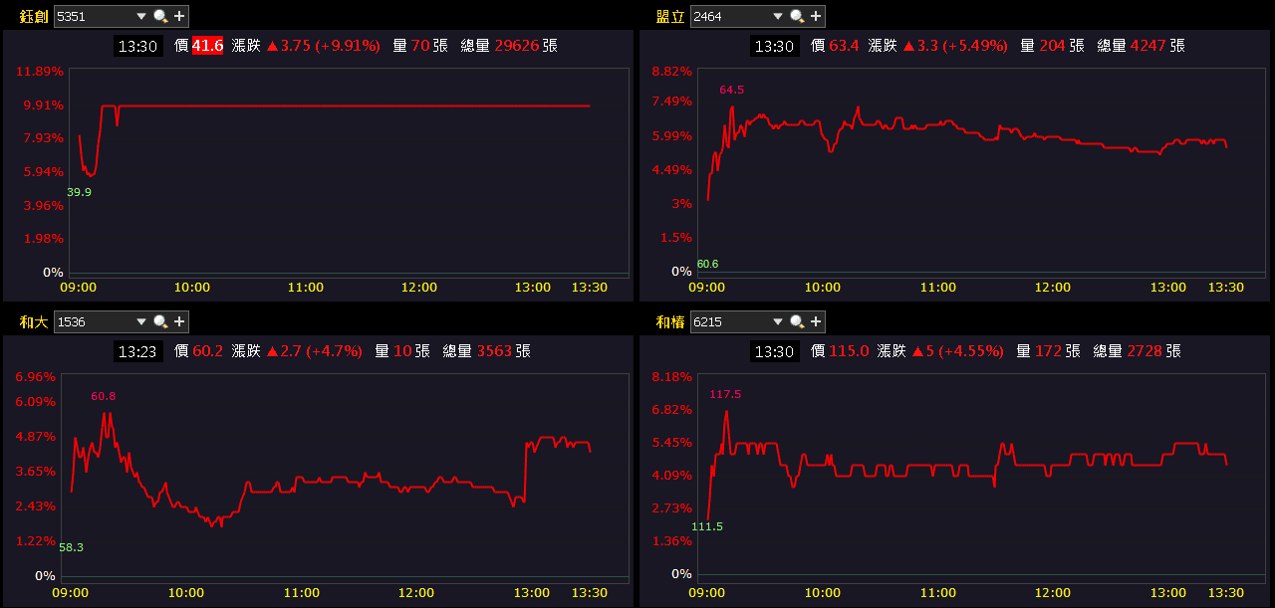Click the change value ▲3.75 (+9.91%)
Viewport: 1275px width, 608px height.
[x=323, y=46]
